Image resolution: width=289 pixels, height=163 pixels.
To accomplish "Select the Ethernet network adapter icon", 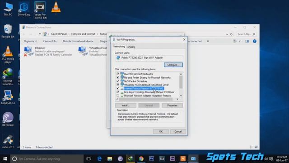I will (x=28, y=51).
